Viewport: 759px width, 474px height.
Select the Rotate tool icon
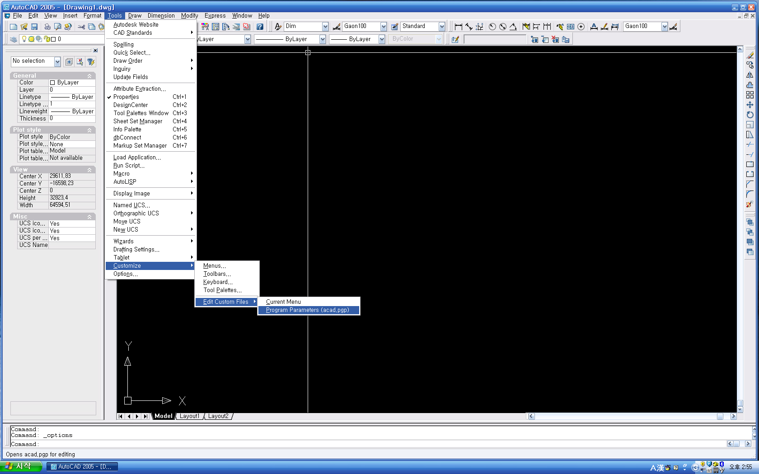pyautogui.click(x=750, y=115)
